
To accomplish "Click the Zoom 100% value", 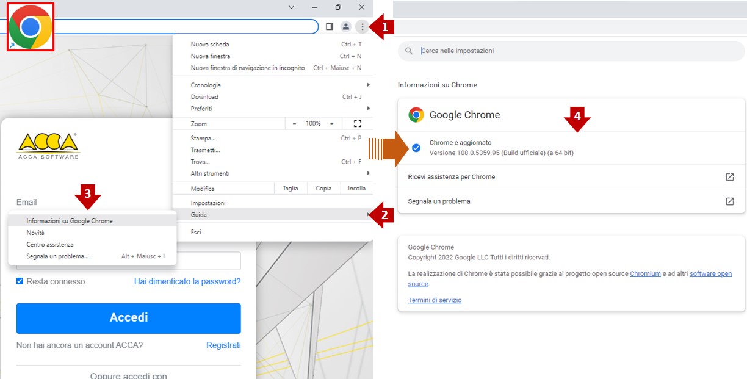I will click(x=313, y=123).
